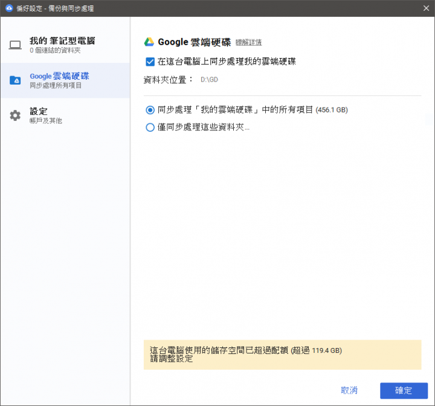Switch to the Google 雲端硬碟 section
The image size is (435, 406).
65,80
